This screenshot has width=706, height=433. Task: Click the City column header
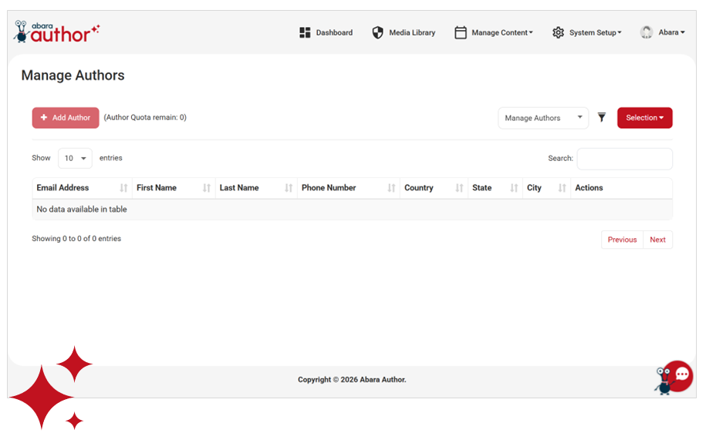click(x=546, y=188)
